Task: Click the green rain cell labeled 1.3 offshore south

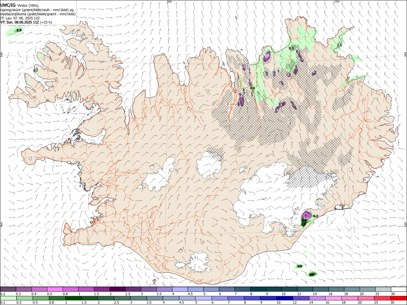Action: (300, 266)
